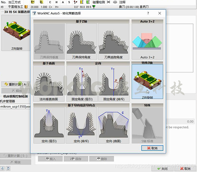Click the 注释 column header
The image size is (197, 172).
122,2
